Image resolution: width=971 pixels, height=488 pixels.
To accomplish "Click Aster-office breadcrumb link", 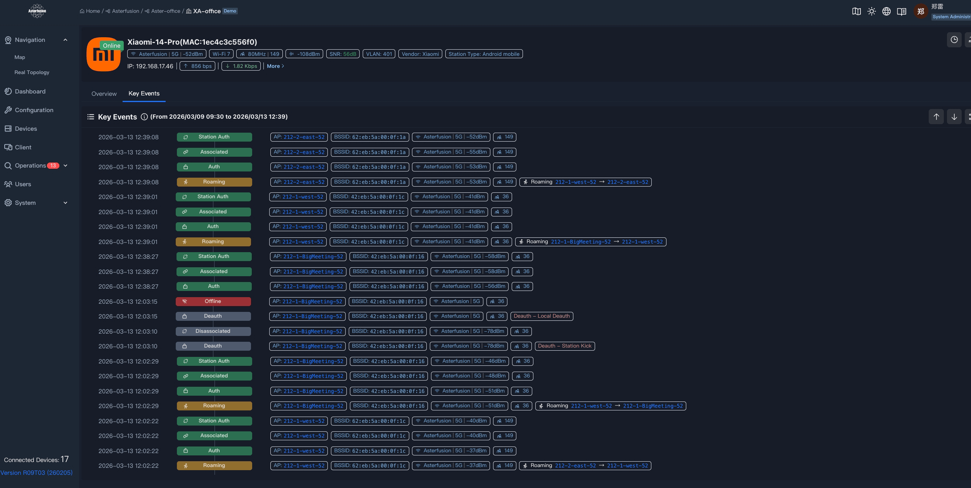I will point(165,11).
